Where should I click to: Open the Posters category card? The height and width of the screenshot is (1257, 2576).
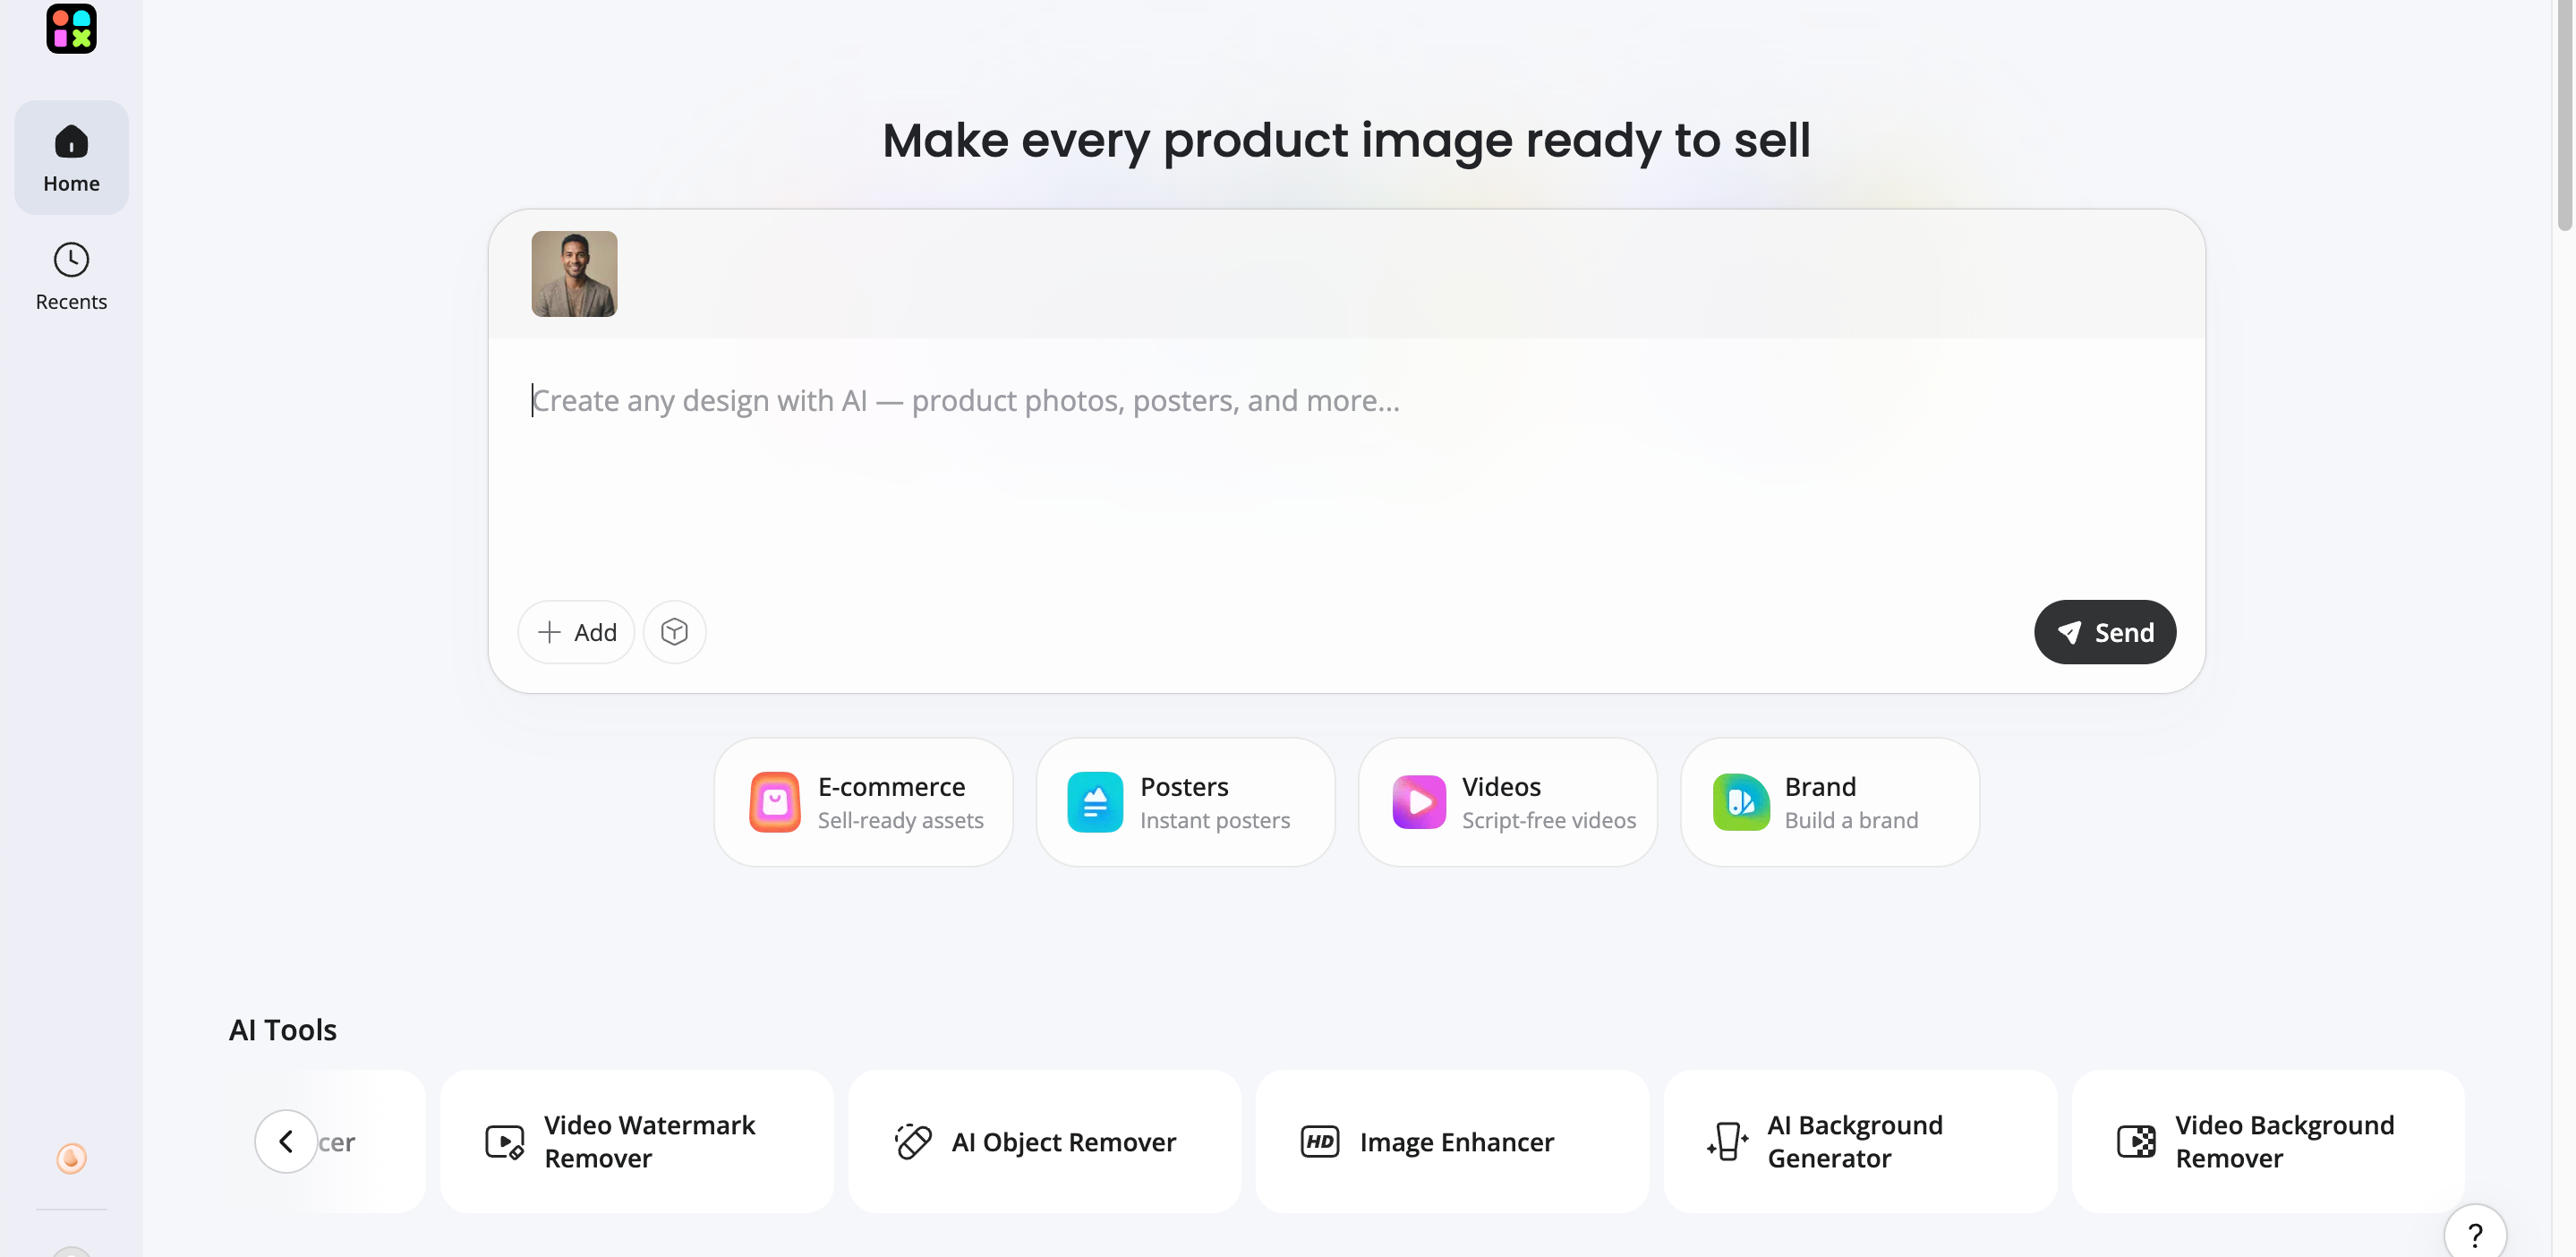pos(1186,802)
